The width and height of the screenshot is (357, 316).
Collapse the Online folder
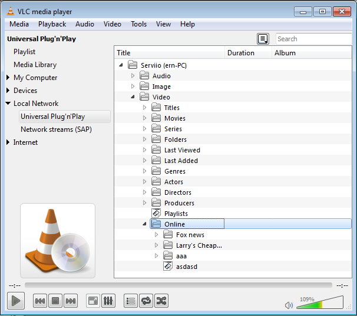tap(144, 224)
